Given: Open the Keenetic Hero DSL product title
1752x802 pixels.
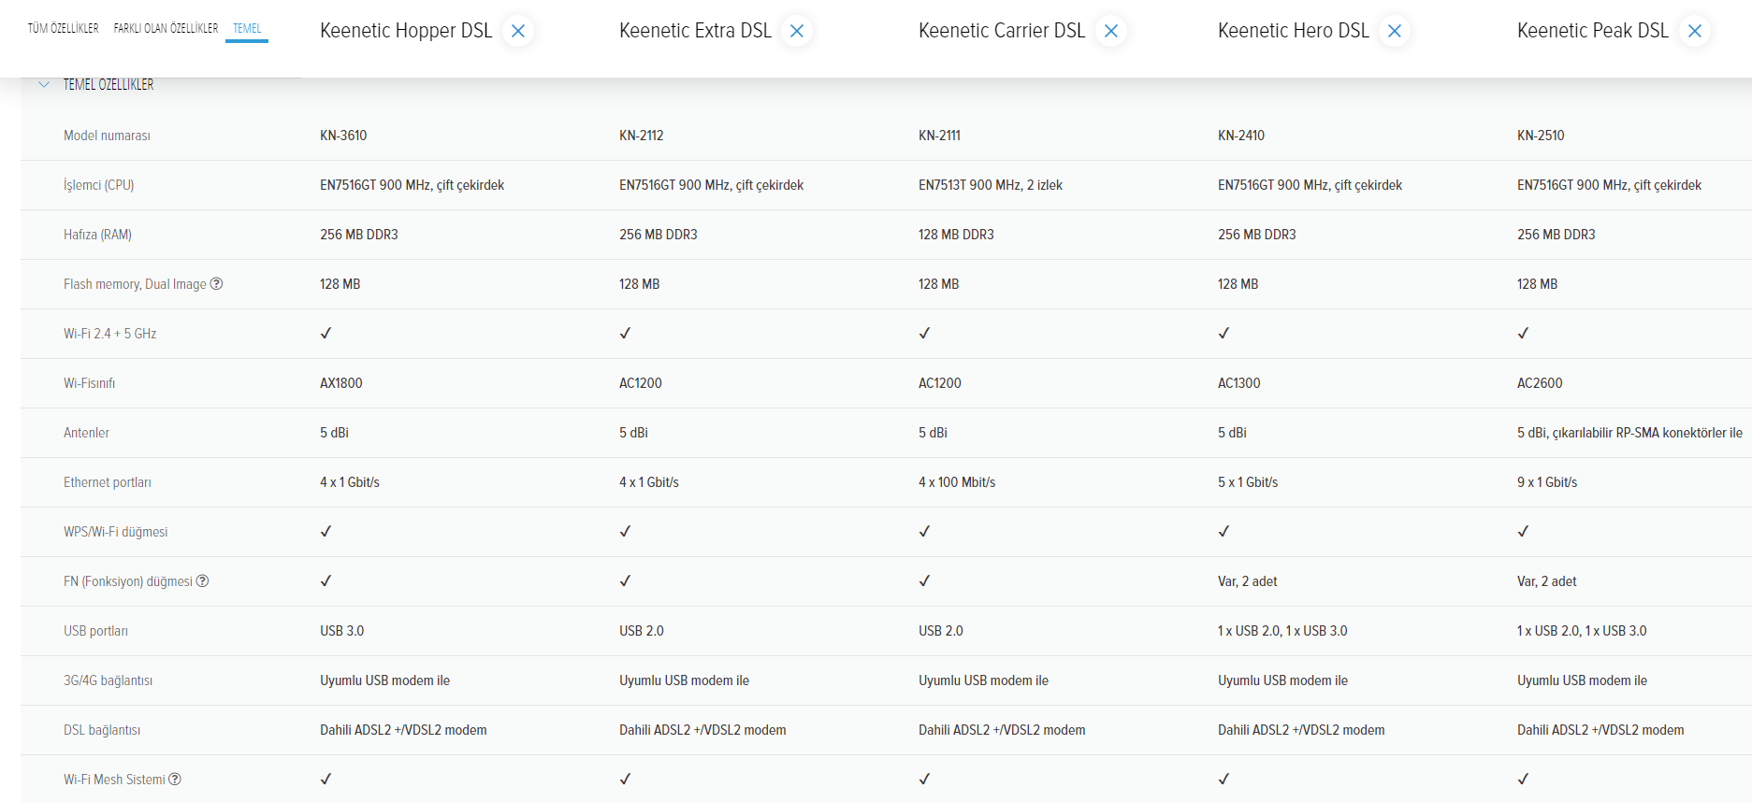Looking at the screenshot, I should pyautogui.click(x=1294, y=31).
